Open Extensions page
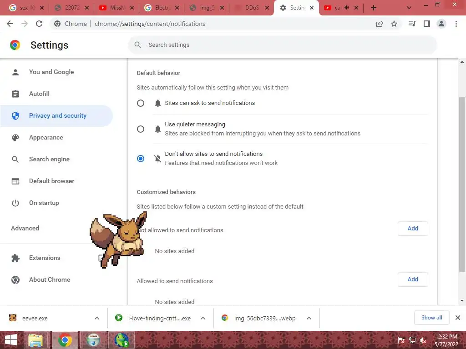Image resolution: width=466 pixels, height=349 pixels. tap(45, 258)
